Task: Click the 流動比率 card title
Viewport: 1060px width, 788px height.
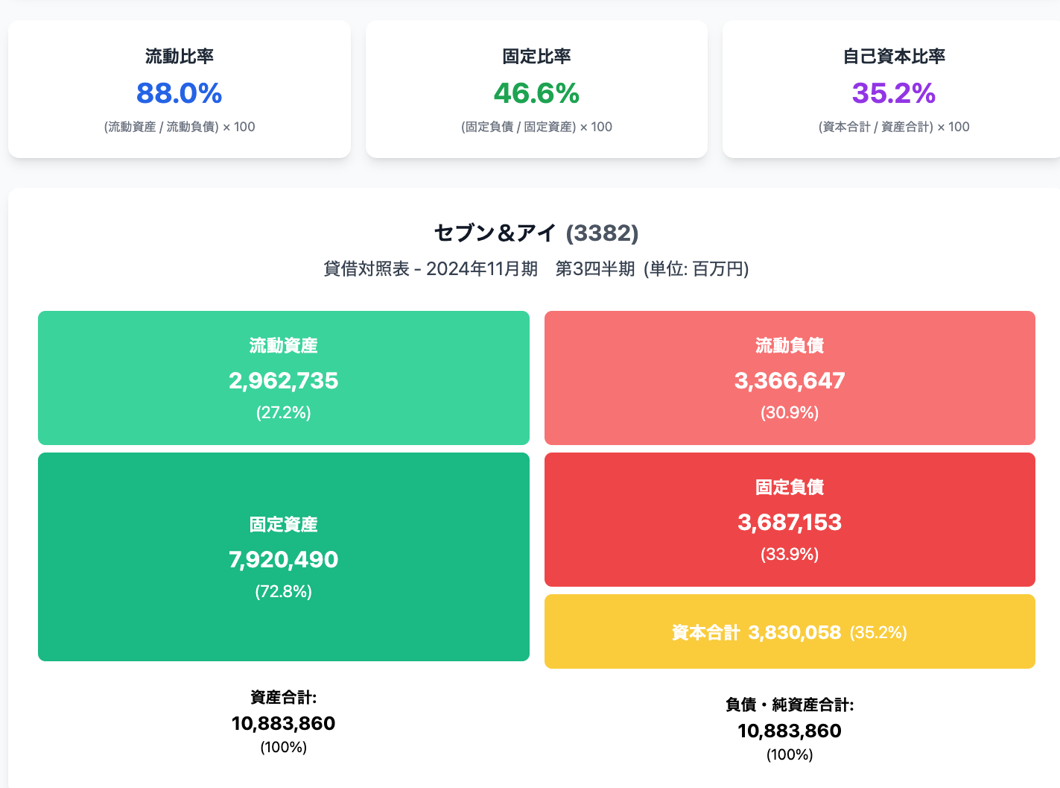Action: click(179, 57)
